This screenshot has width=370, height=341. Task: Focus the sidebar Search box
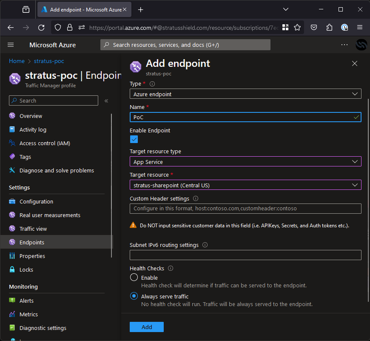pos(54,100)
